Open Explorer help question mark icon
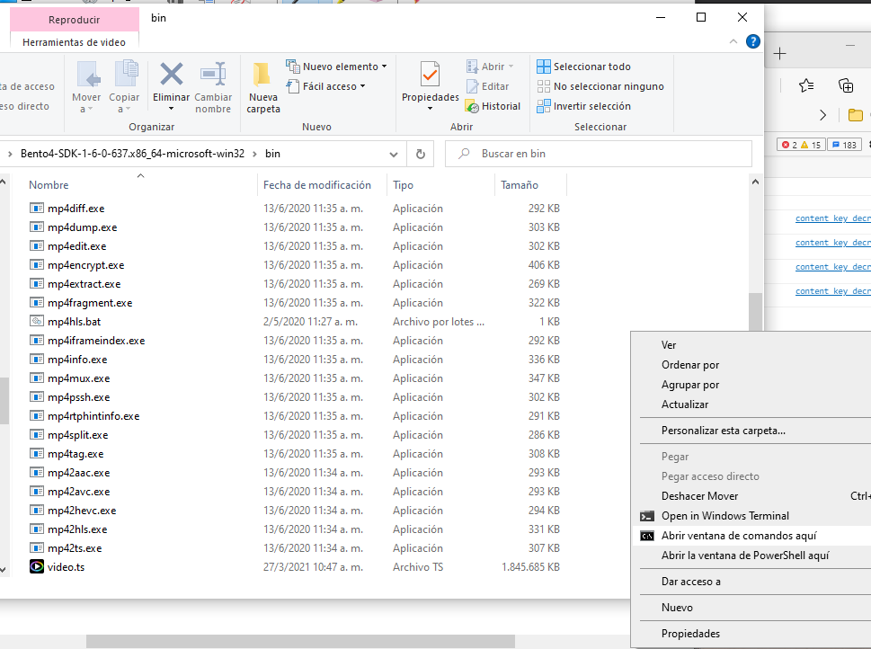This screenshot has height=649, width=871. (x=752, y=41)
